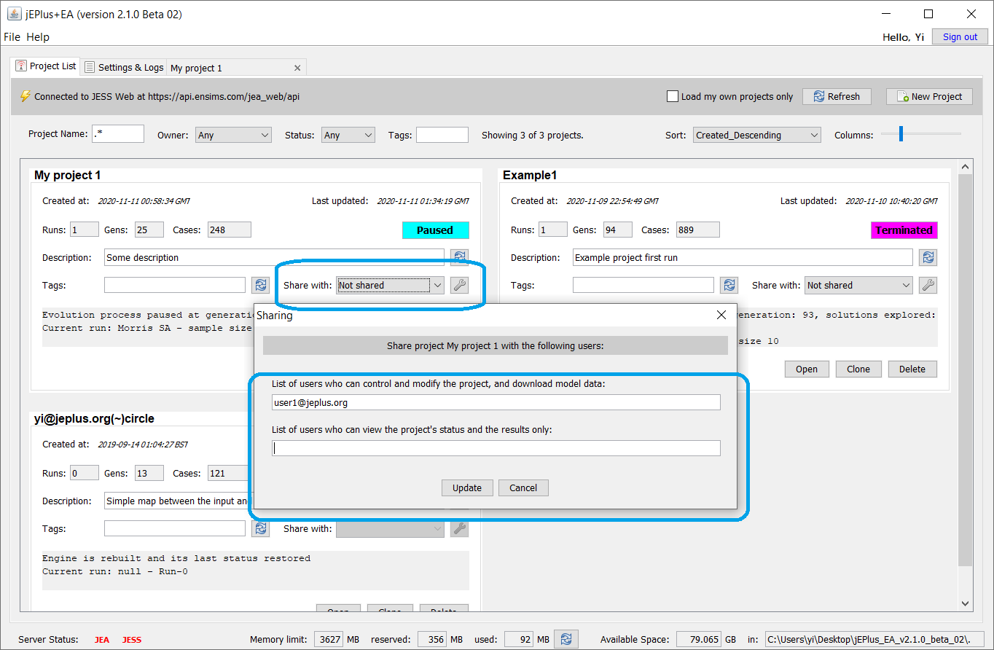This screenshot has width=994, height=650.
Task: Click the Java app icon in title bar
Action: pyautogui.click(x=14, y=14)
